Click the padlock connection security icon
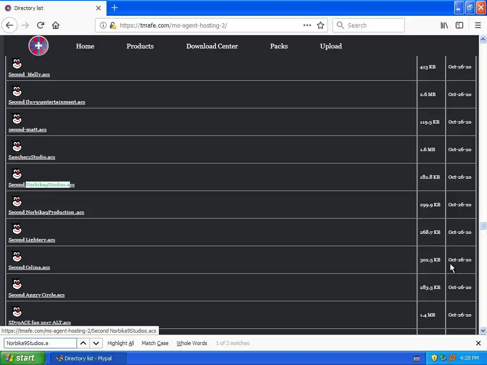The height and width of the screenshot is (365, 487). coord(113,25)
